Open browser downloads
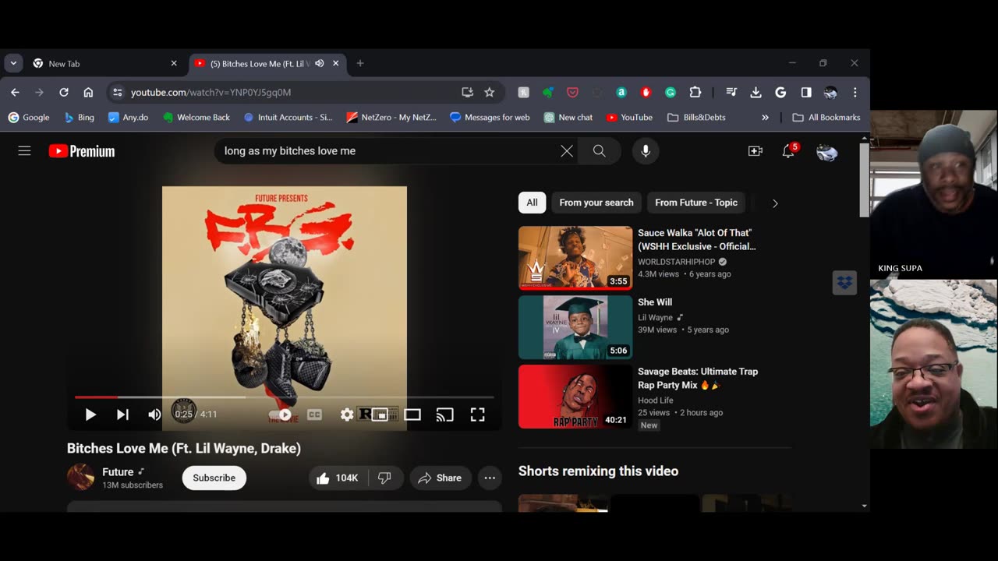 coord(756,92)
